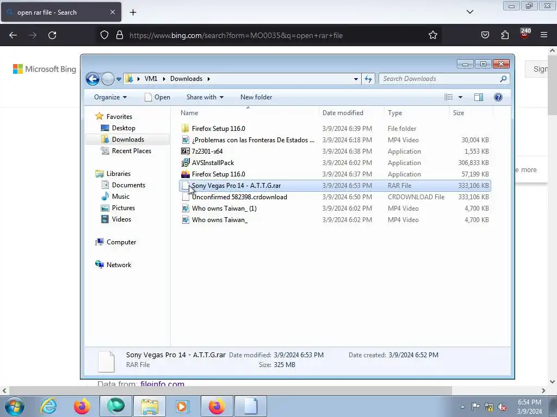
Task: Open Internet Explorer from the taskbar
Action: click(48, 406)
